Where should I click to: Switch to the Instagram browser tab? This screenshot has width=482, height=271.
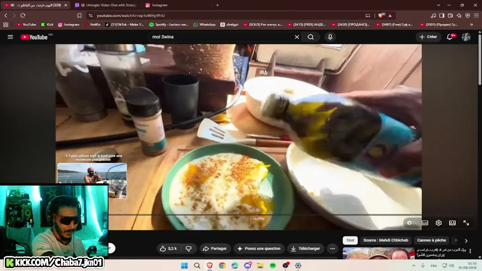(176, 5)
